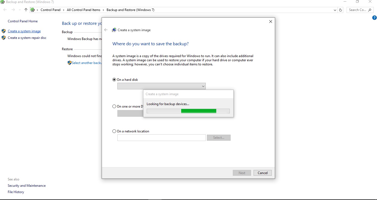The width and height of the screenshot is (377, 200).
Task: Restore down the Backup and Restore window
Action: [x=357, y=2]
